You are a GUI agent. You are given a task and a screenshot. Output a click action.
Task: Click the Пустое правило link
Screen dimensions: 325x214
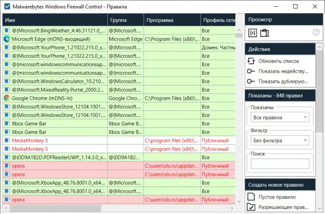point(277,197)
